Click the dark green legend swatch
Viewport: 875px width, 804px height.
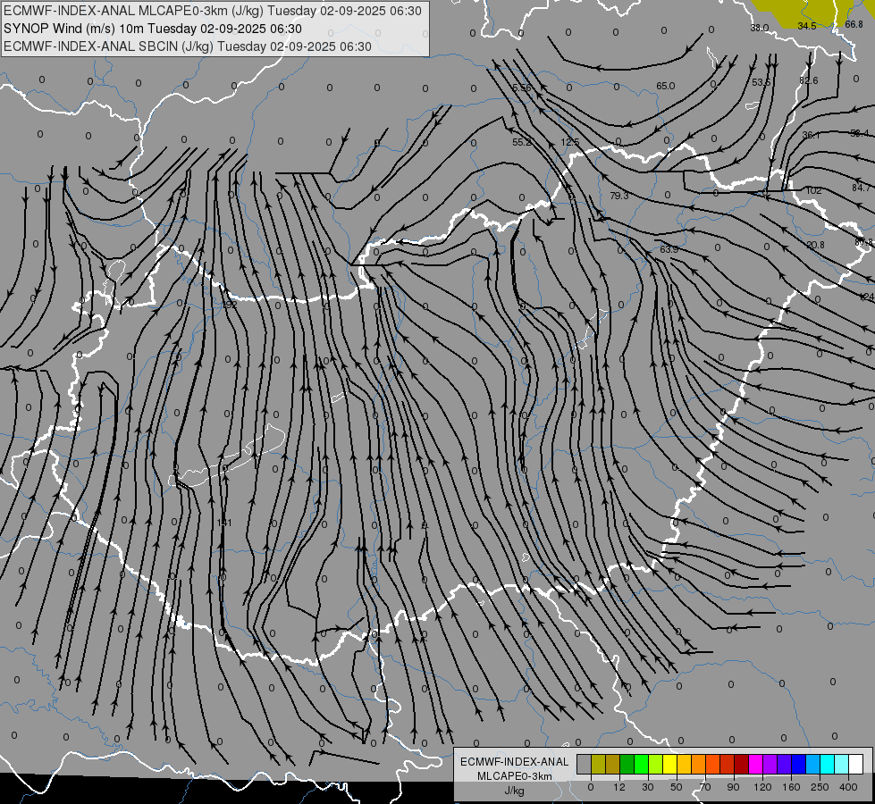point(627,764)
